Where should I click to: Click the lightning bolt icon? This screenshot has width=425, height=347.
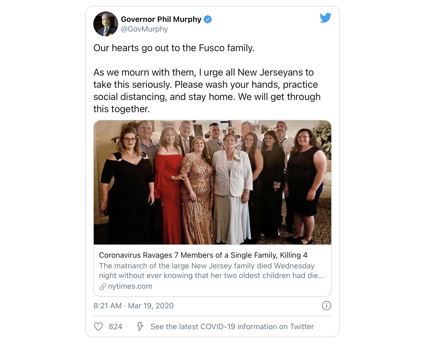140,326
